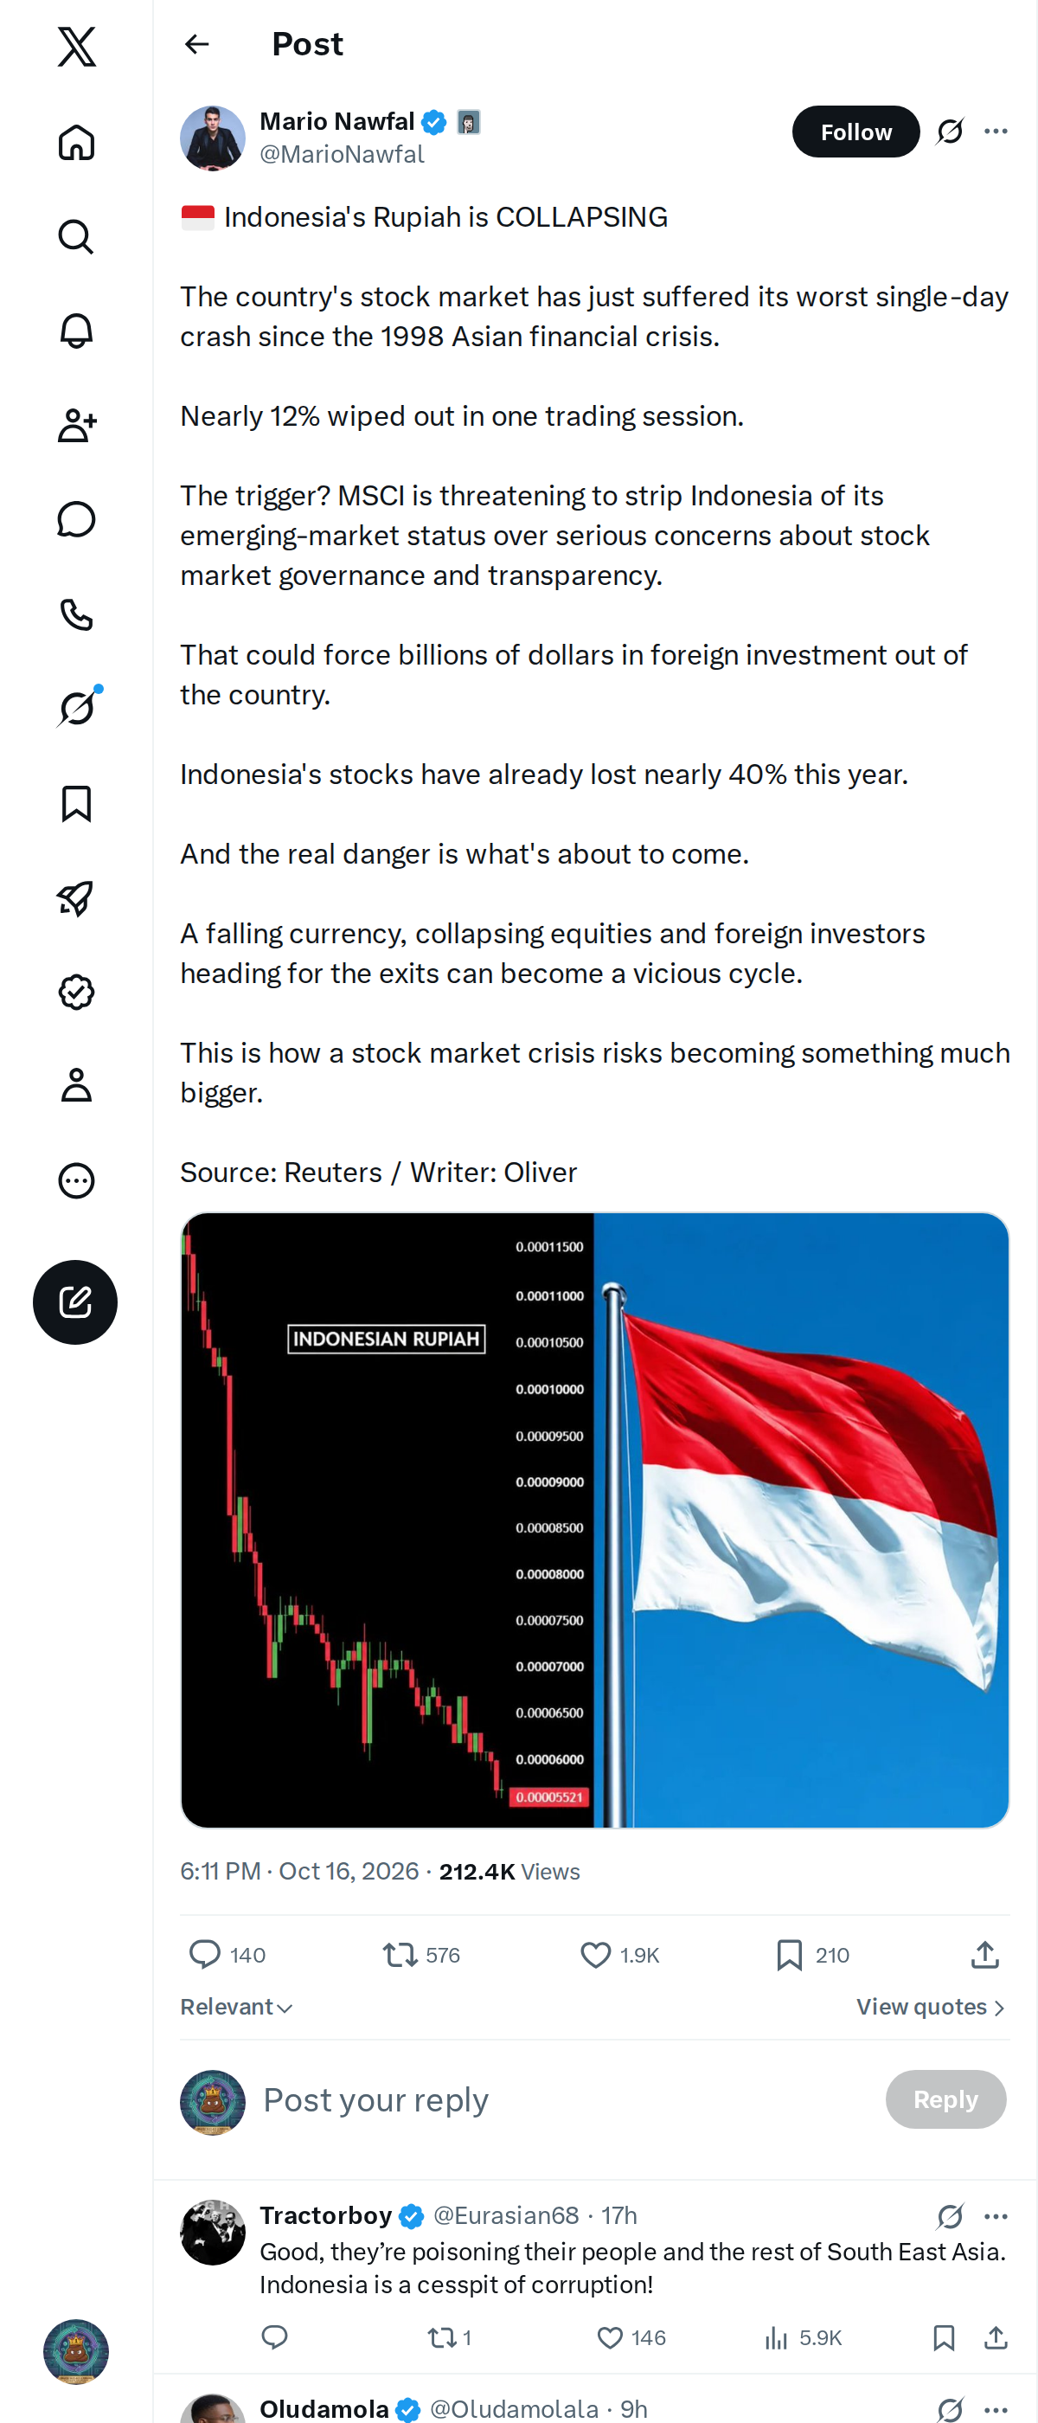Open the Profile sidebar item
Image resolution: width=1038 pixels, height=2423 pixels.
coord(76,1084)
